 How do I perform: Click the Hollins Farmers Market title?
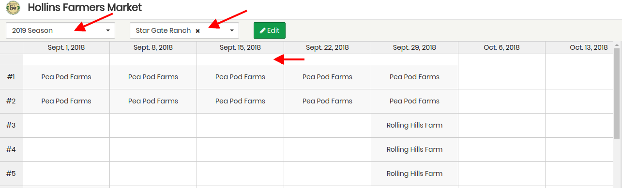[85, 8]
